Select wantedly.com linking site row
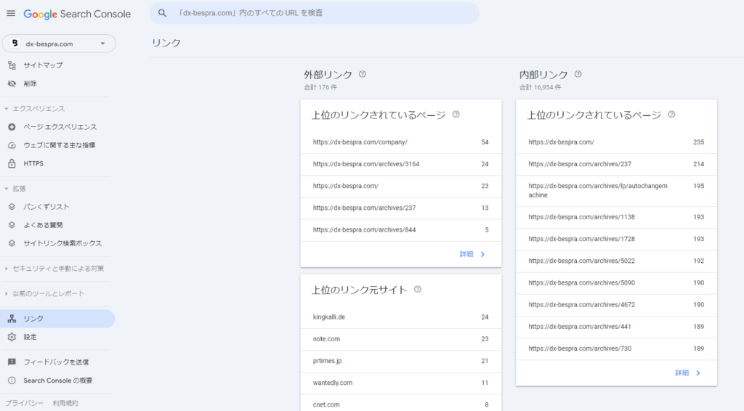This screenshot has height=411, width=744. click(401, 383)
